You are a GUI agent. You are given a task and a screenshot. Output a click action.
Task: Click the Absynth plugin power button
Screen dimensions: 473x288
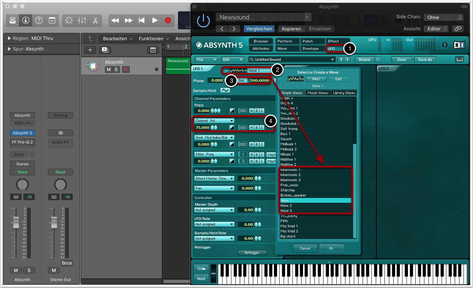click(x=203, y=21)
